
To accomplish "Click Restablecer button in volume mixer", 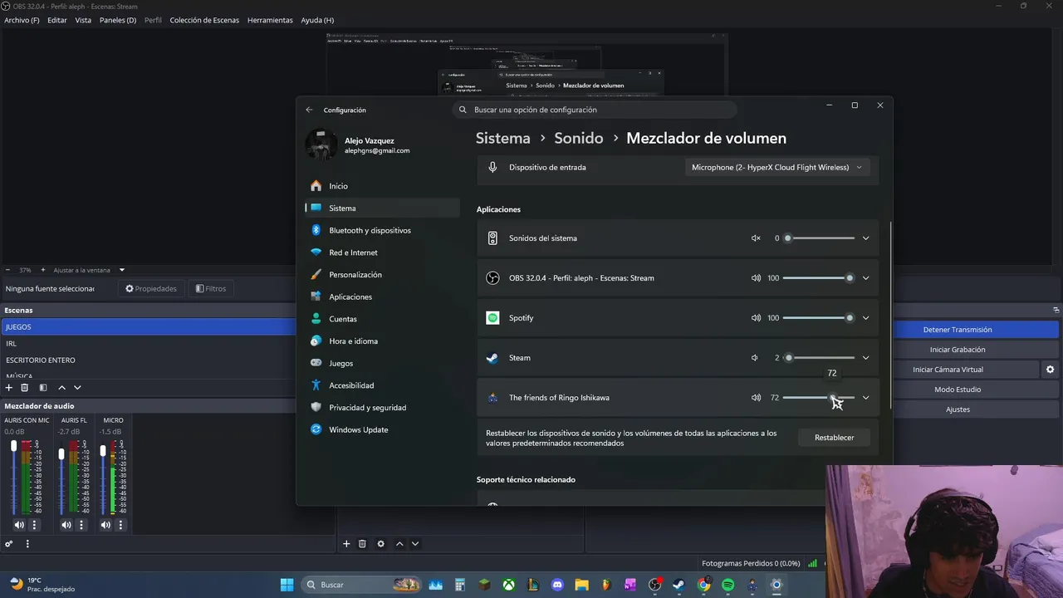I will [834, 438].
